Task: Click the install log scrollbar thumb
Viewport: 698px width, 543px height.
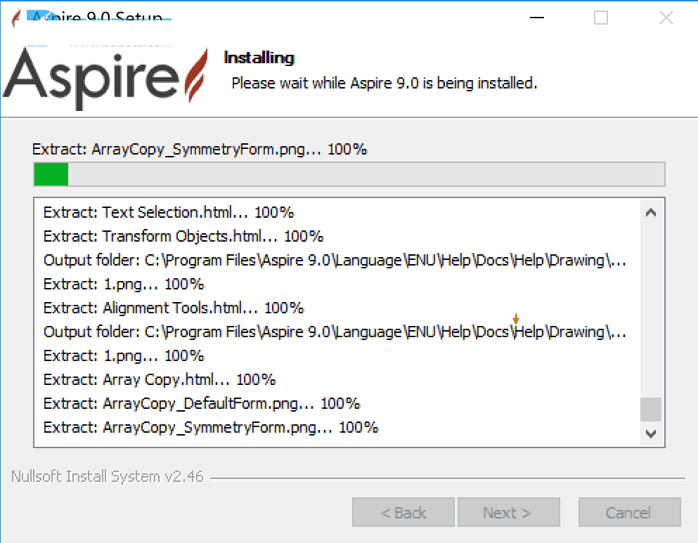Action: coord(651,409)
